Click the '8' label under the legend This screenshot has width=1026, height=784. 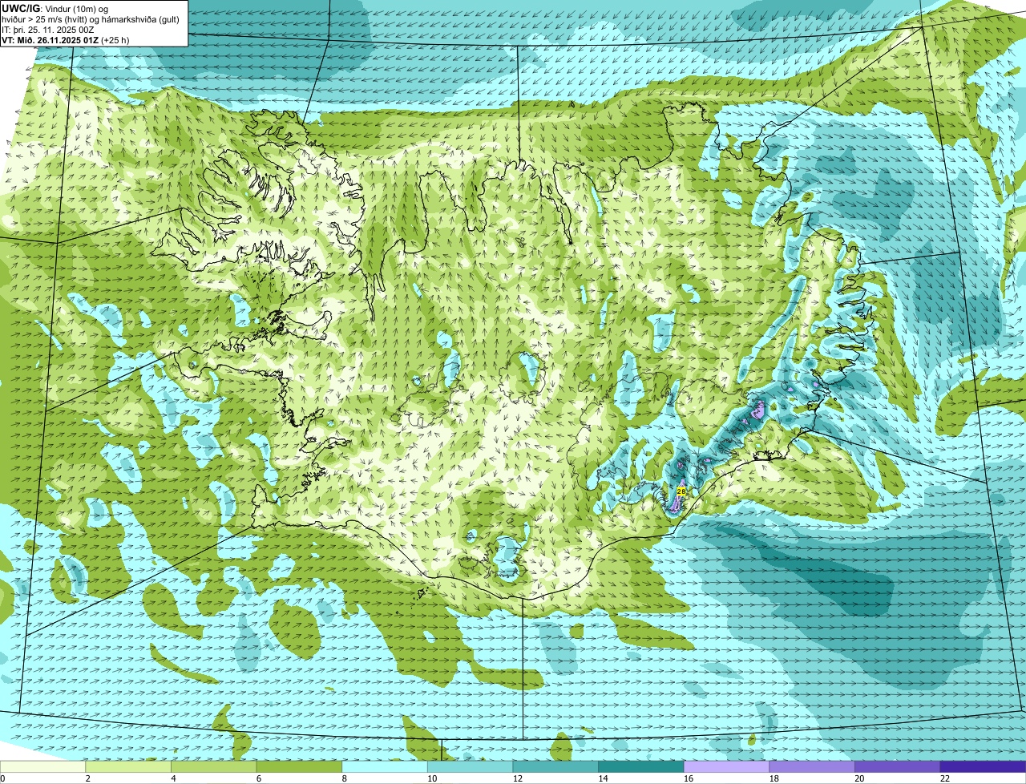pyautogui.click(x=343, y=778)
